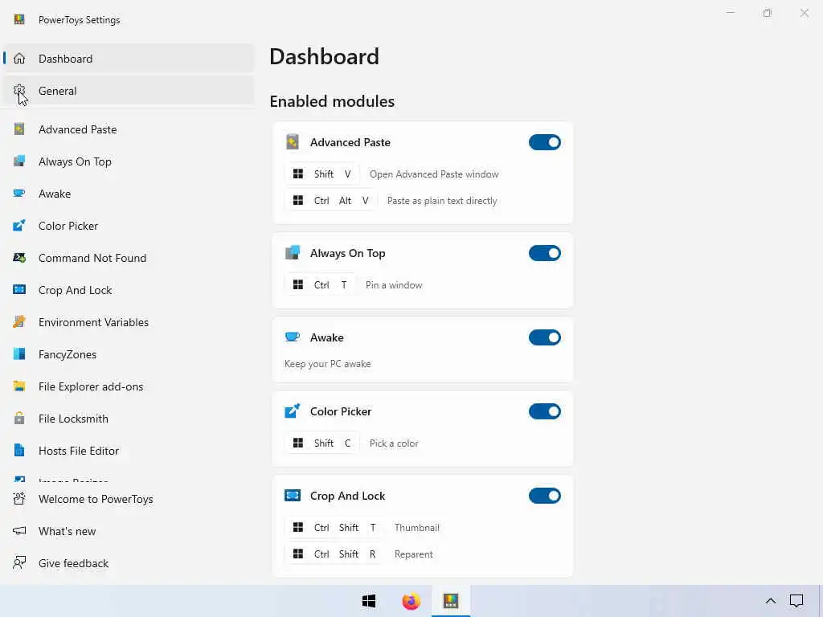823x617 pixels.
Task: Click the Crop And Lock sidebar icon
Action: coord(19,289)
